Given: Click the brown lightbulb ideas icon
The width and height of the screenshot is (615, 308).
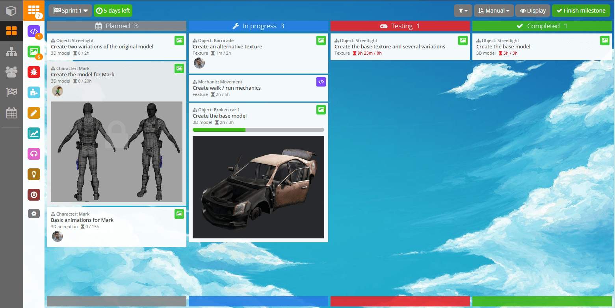Looking at the screenshot, I should [34, 174].
